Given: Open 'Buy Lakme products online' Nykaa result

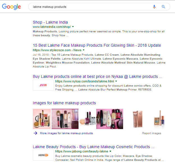Looking at the screenshot, I should click(x=97, y=76).
